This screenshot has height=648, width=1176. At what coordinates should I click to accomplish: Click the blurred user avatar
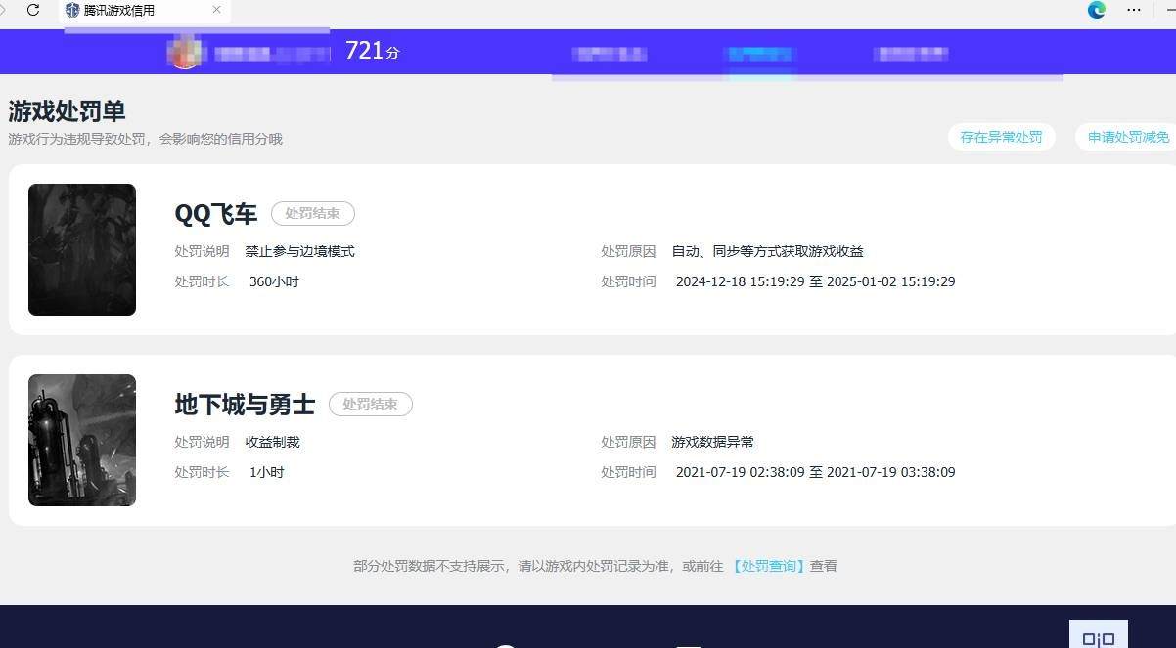185,52
